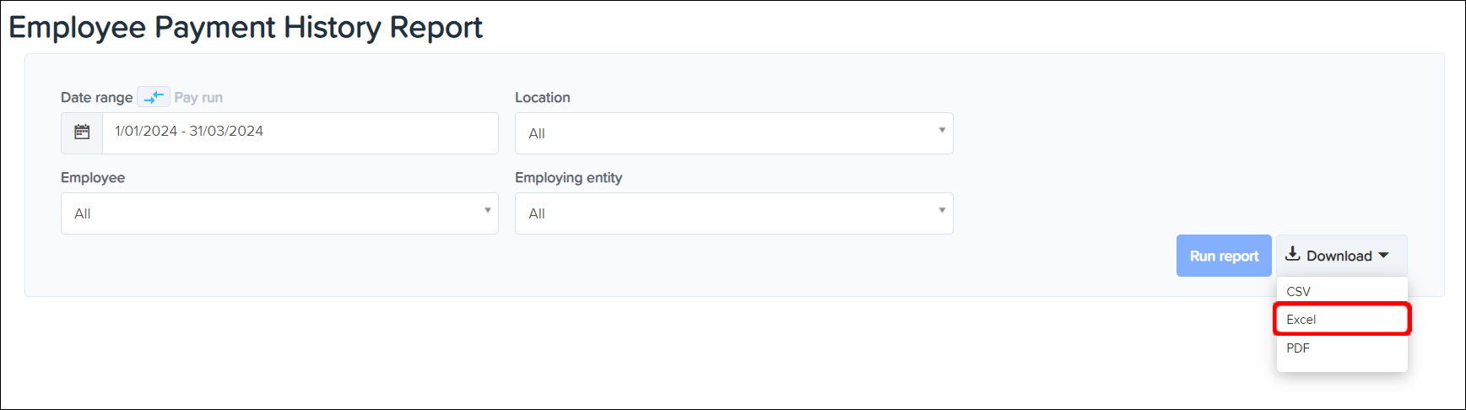Toggle the date range / pay run switch icon
The image size is (1466, 410).
click(x=154, y=97)
